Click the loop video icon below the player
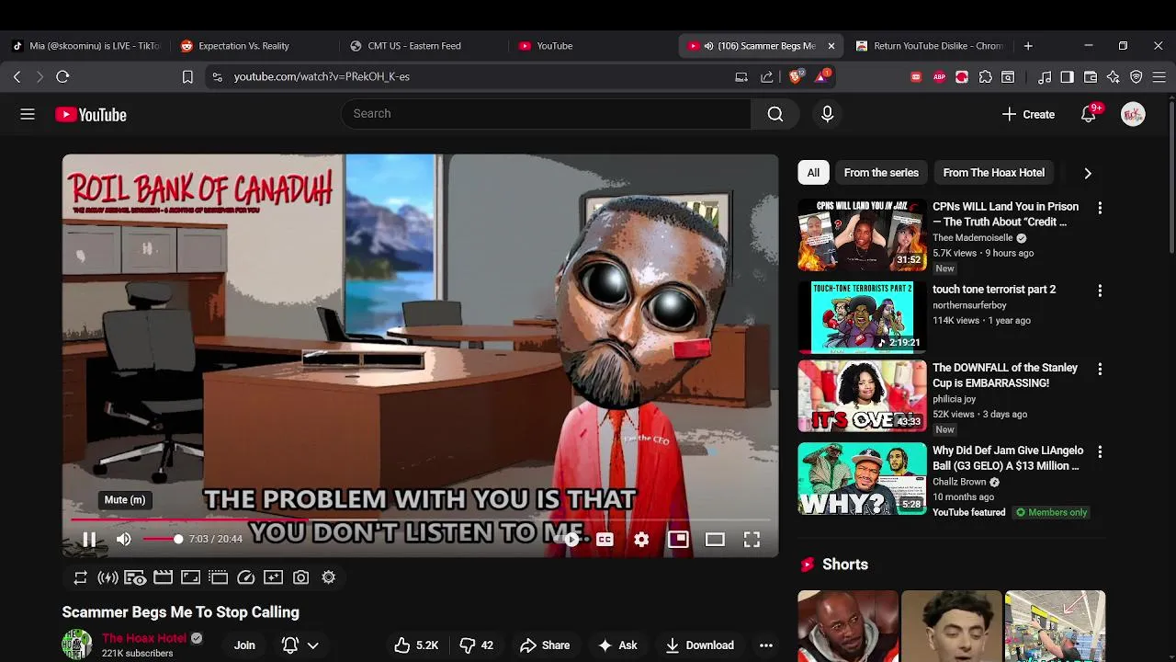 click(81, 577)
